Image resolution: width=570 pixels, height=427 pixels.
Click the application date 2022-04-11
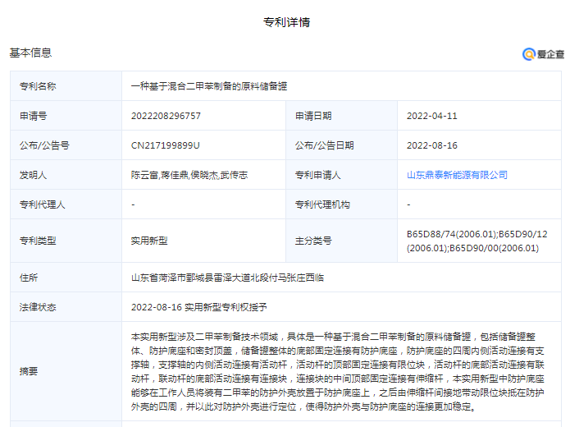[431, 116]
